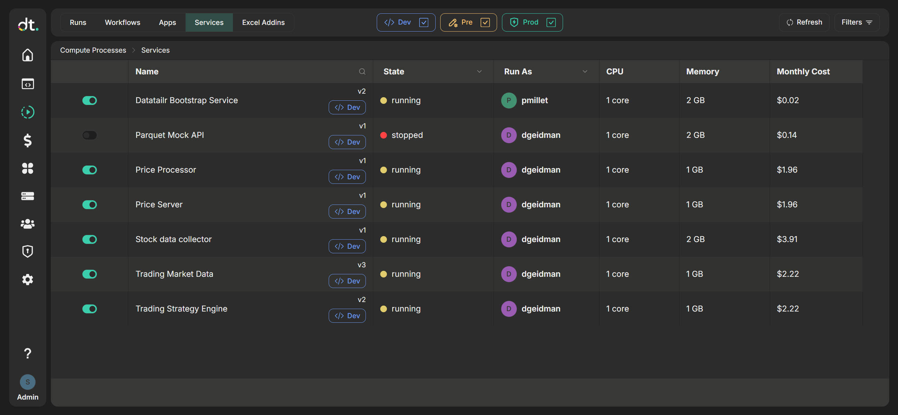898x415 pixels.
Task: Open the shield security icon in sidebar
Action: click(28, 252)
